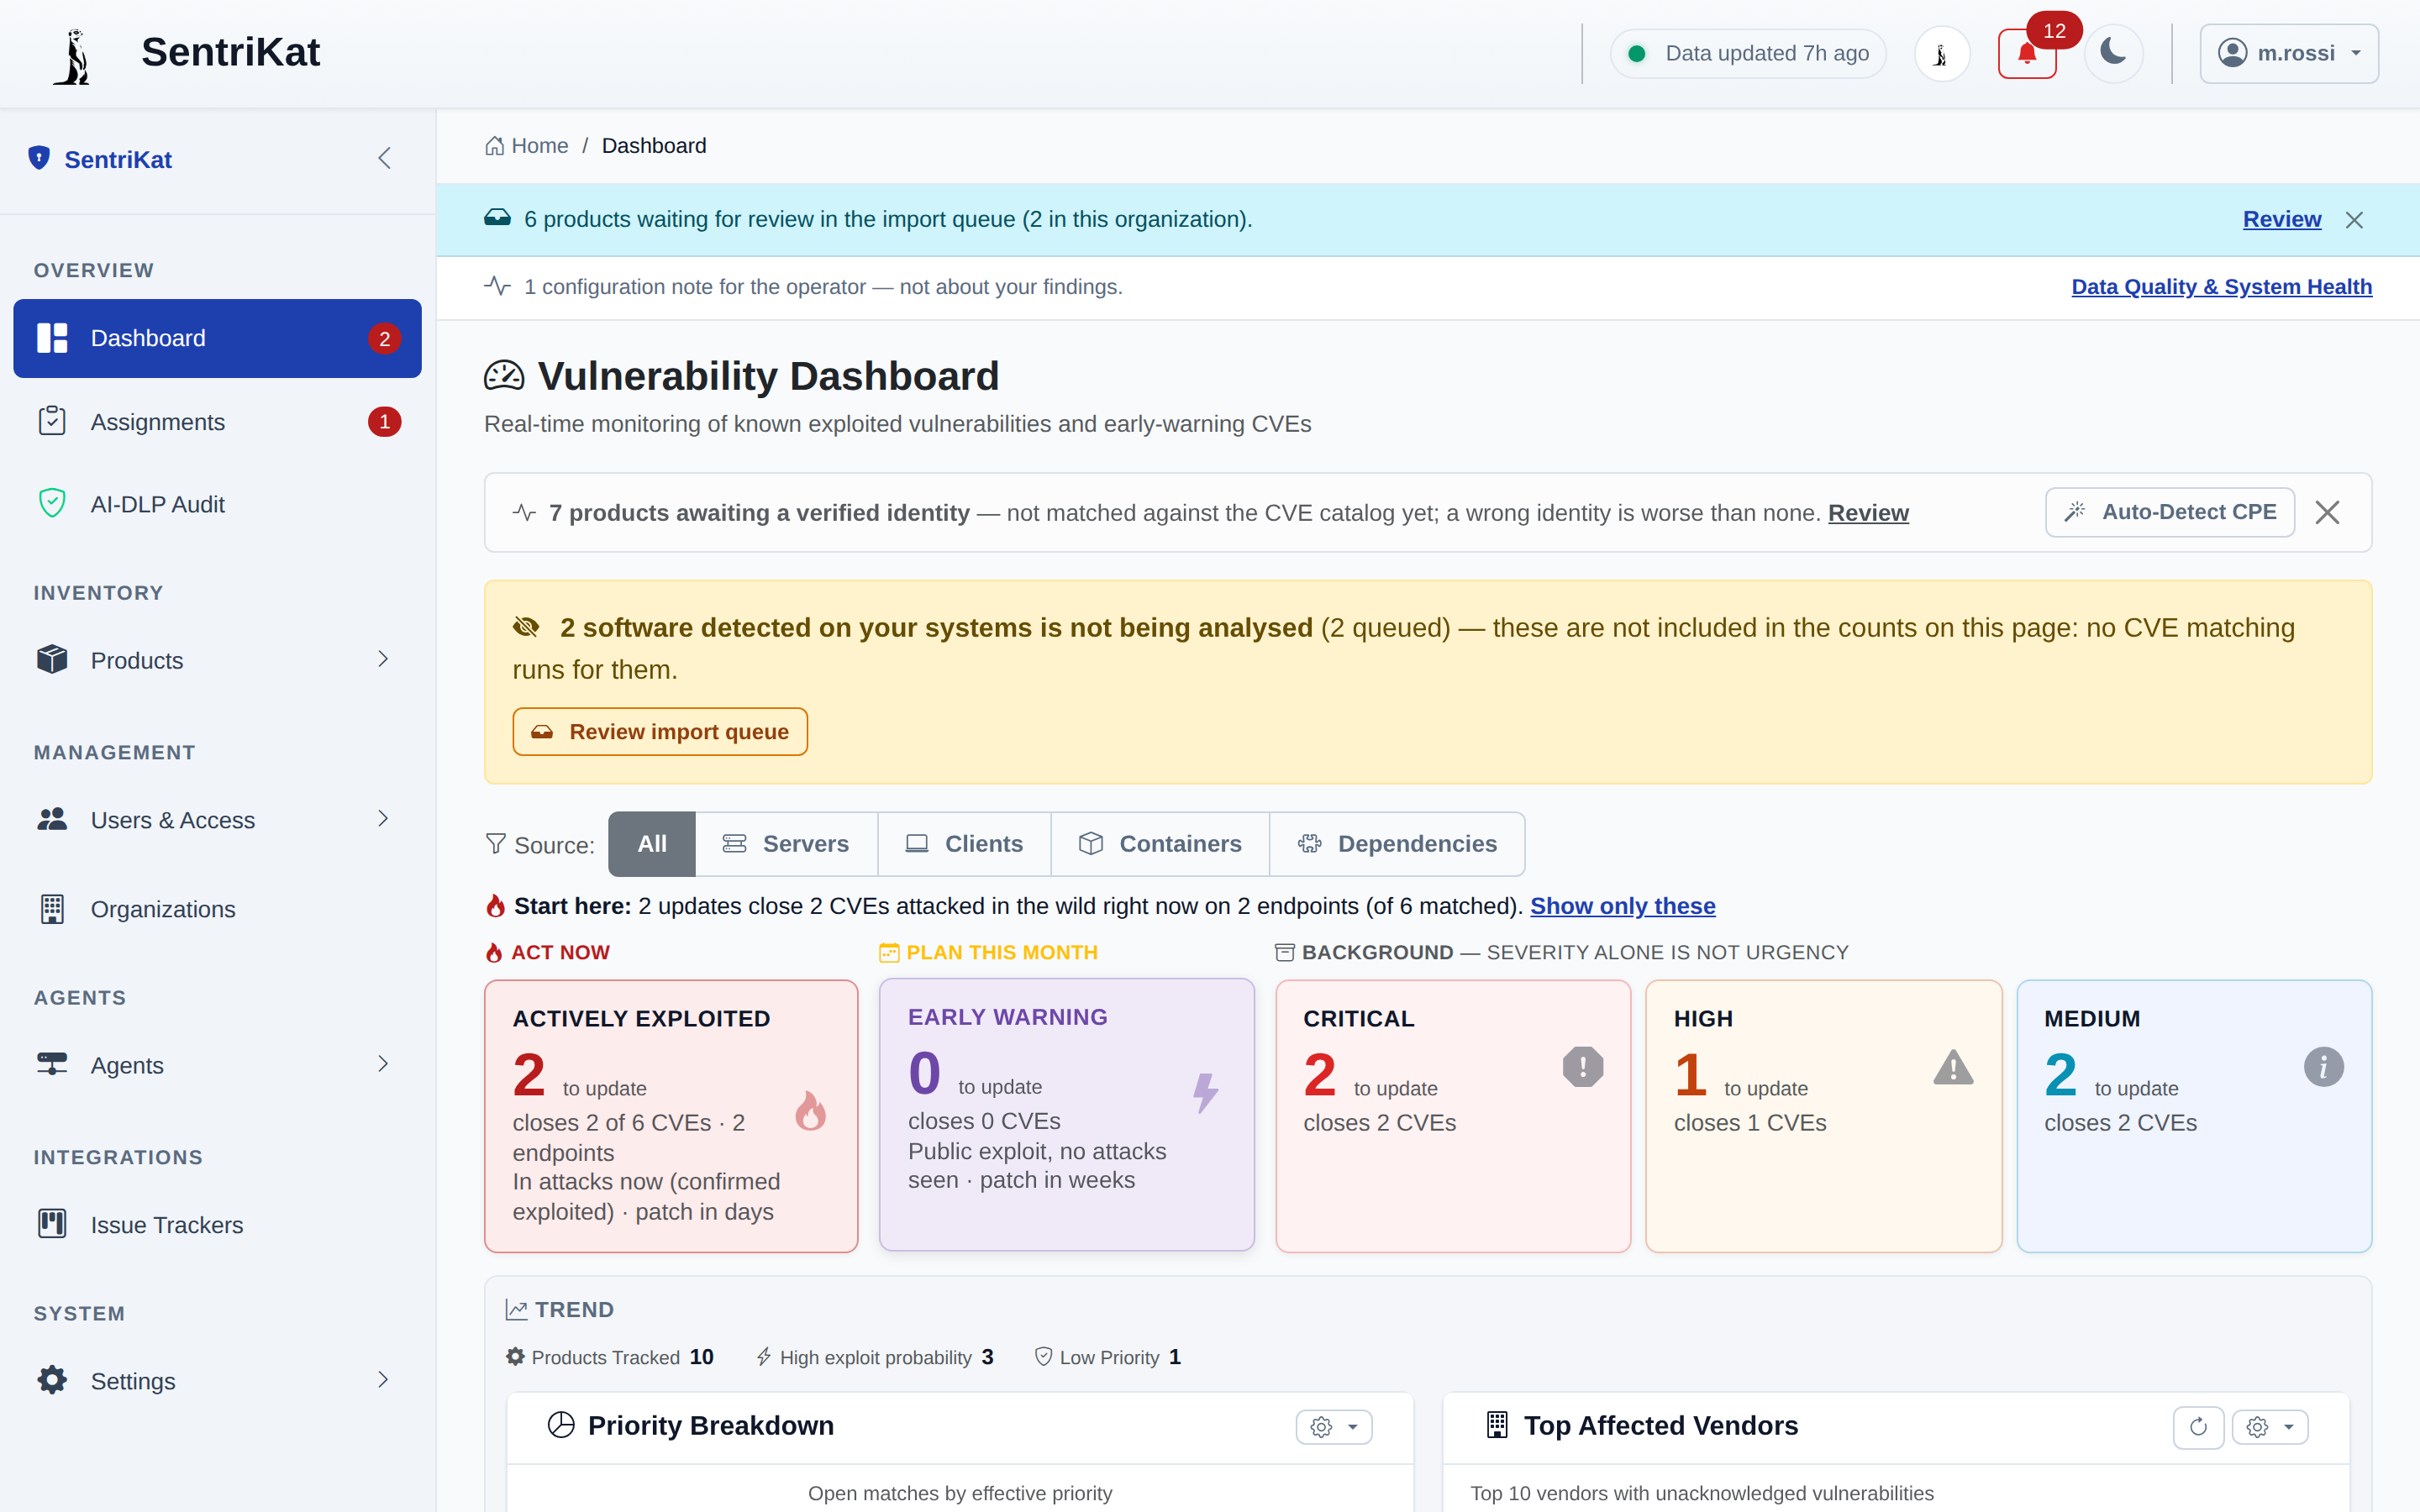The width and height of the screenshot is (2420, 1512).
Task: Click the Vulnerability Dashboard gauge icon
Action: [504, 376]
